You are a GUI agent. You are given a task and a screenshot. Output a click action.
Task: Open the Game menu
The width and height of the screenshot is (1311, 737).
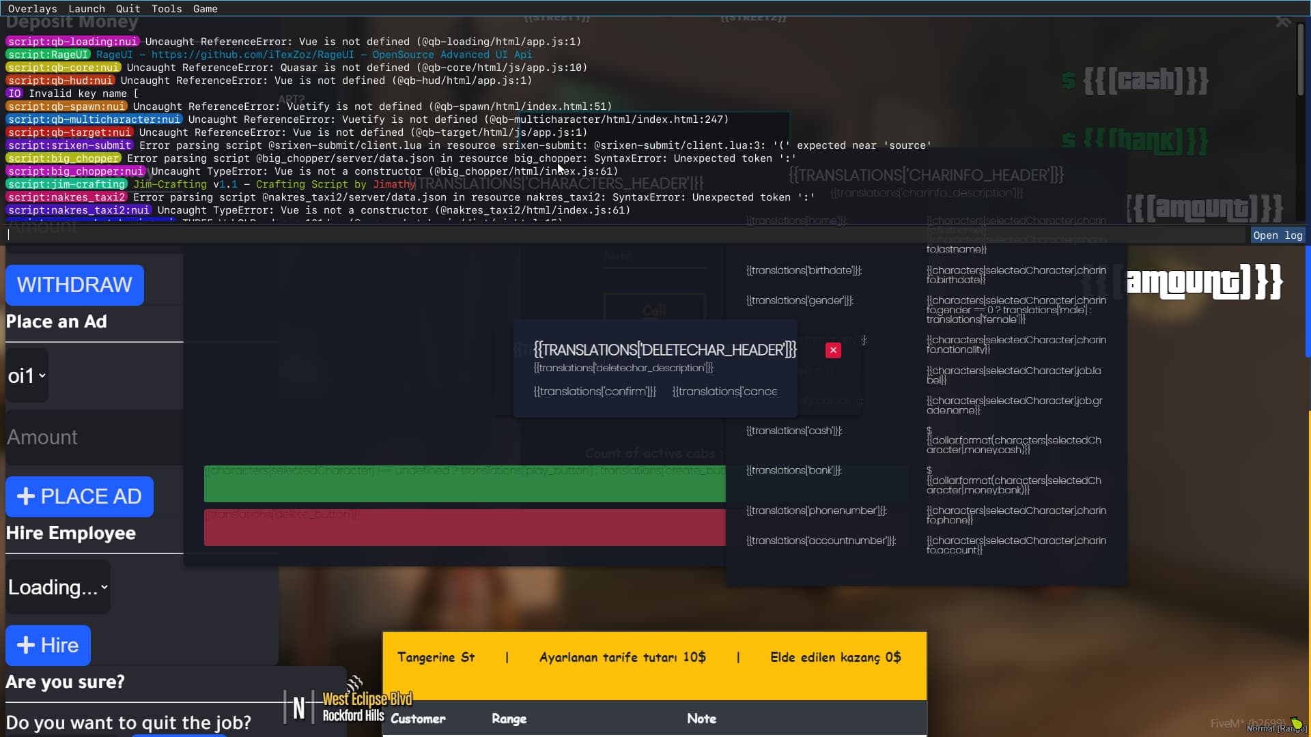pos(205,9)
